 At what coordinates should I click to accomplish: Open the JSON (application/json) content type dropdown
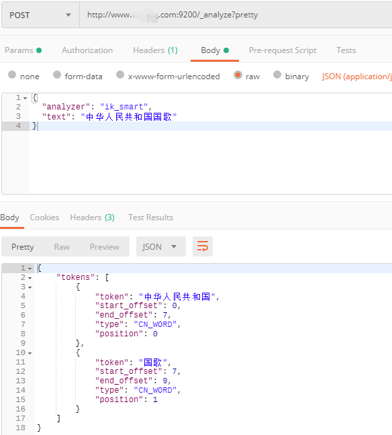(x=357, y=77)
